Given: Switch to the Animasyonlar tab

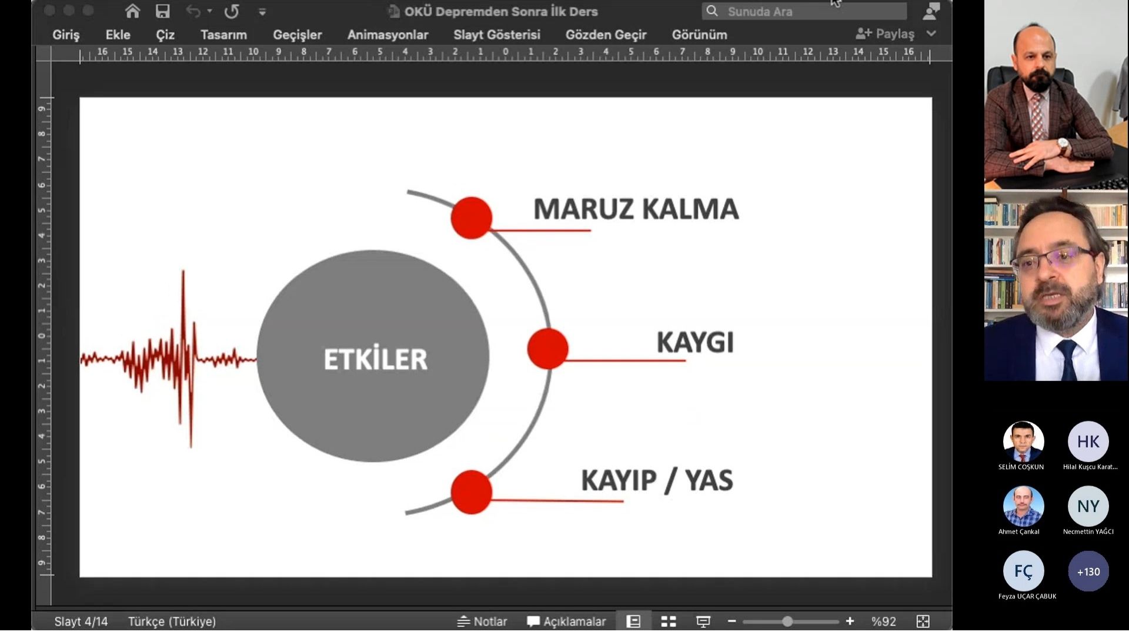Looking at the screenshot, I should [388, 35].
